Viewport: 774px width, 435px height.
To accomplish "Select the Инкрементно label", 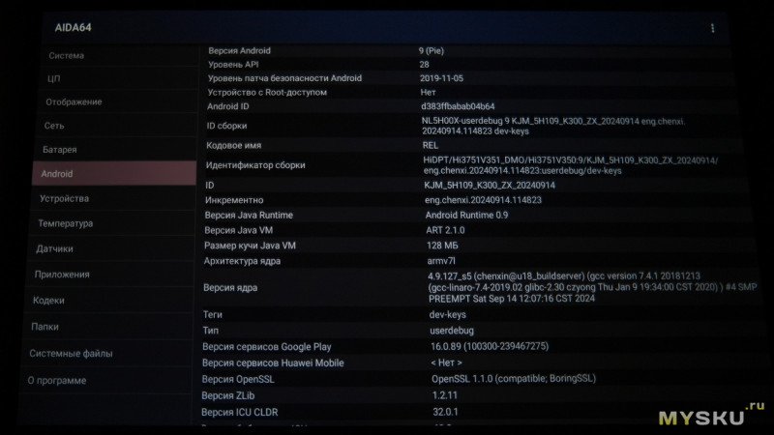I will point(234,200).
